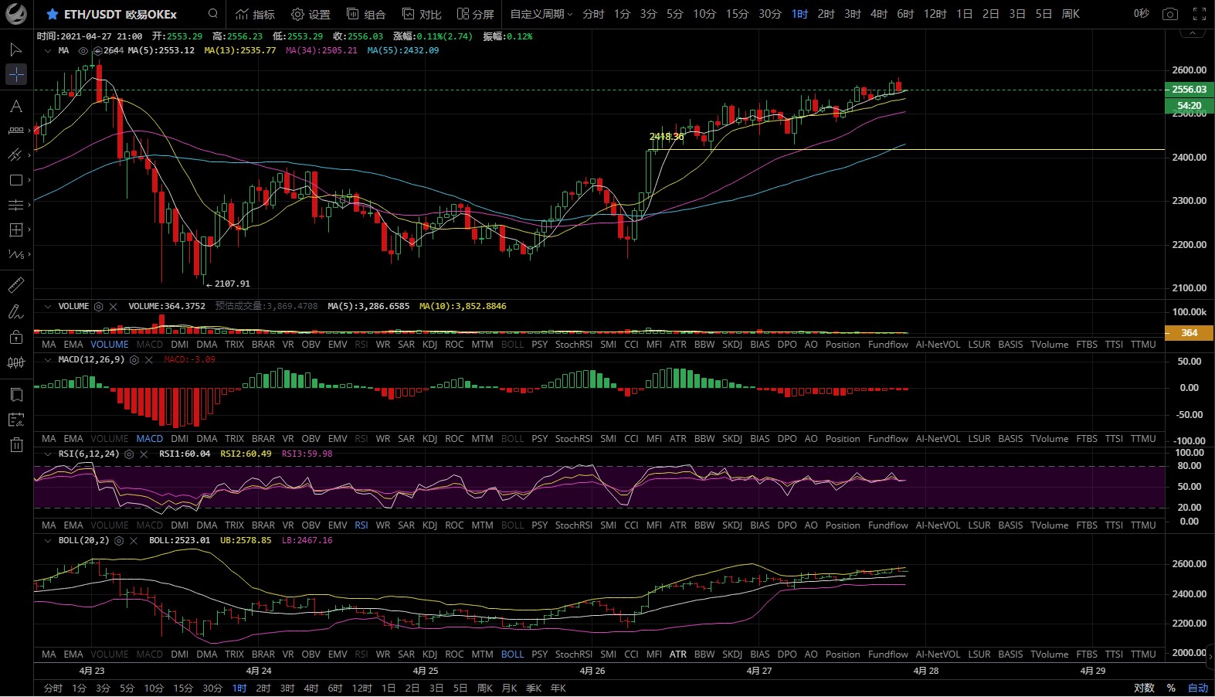Click the trash icon to delete drawings
The image size is (1215, 697).
tap(15, 444)
